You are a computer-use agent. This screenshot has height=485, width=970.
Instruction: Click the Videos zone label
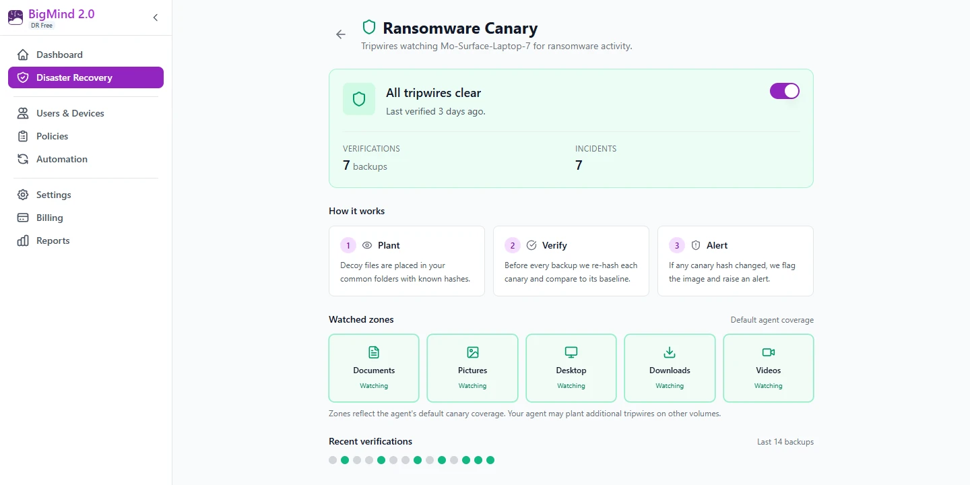[x=769, y=370]
